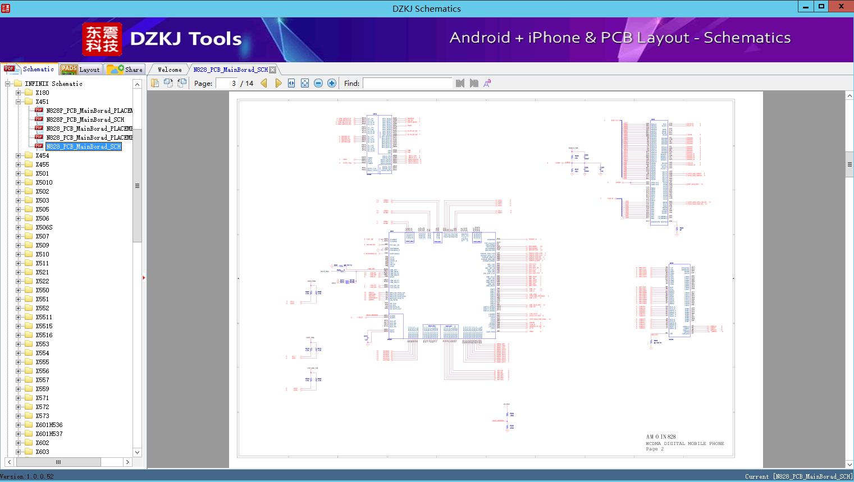The width and height of the screenshot is (854, 482).
Task: Expand the X180 folder
Action: tap(19, 93)
